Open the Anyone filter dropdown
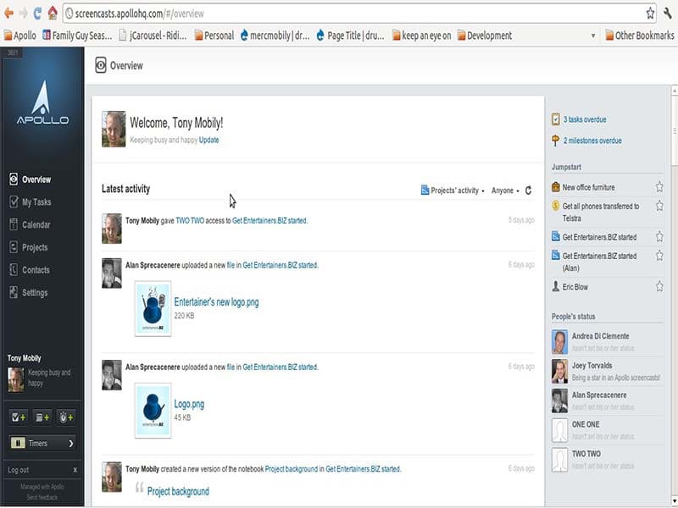This screenshot has width=678, height=508. coord(505,190)
